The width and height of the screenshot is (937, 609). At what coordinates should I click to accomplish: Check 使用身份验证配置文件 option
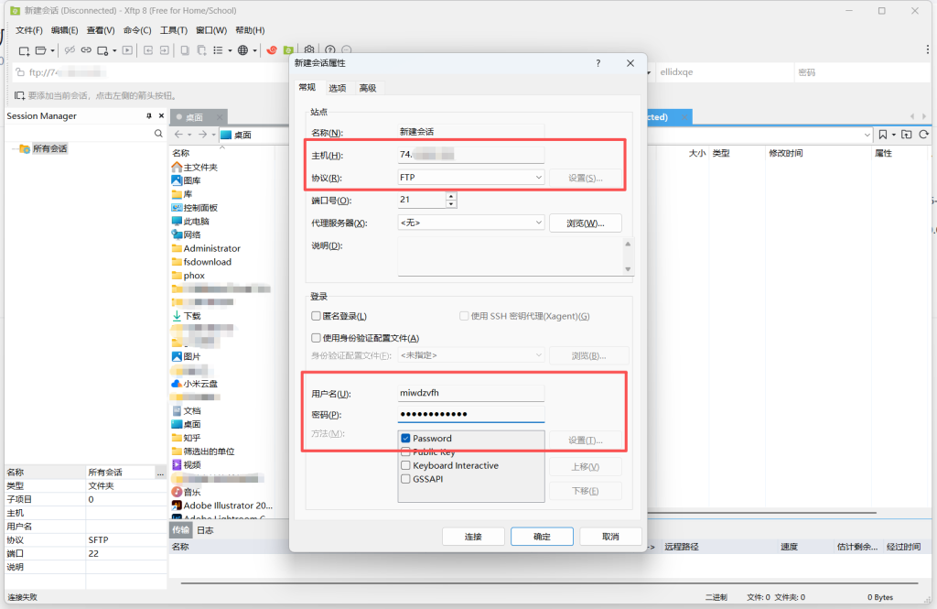316,338
